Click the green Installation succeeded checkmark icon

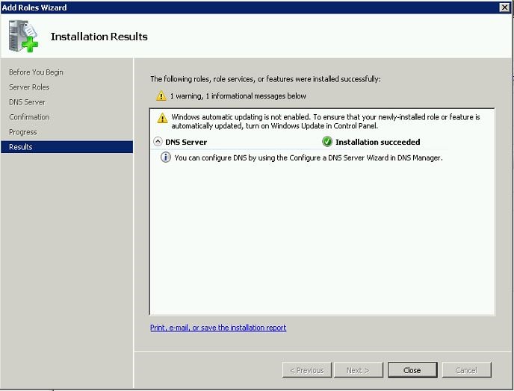(x=327, y=142)
